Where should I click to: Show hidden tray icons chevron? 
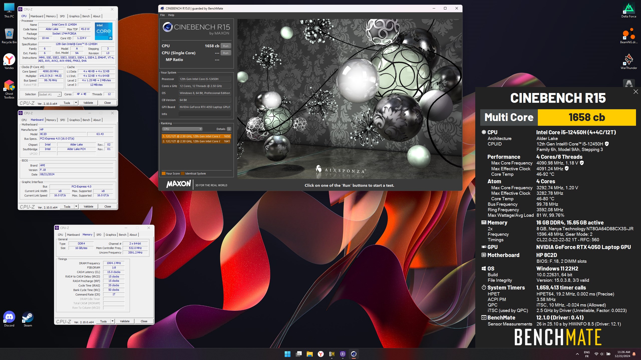(577, 354)
